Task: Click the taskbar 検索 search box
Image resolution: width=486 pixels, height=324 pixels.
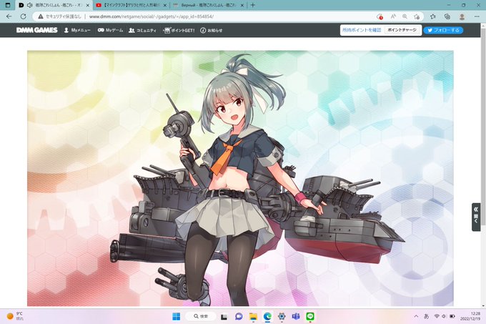Action: (x=201, y=316)
